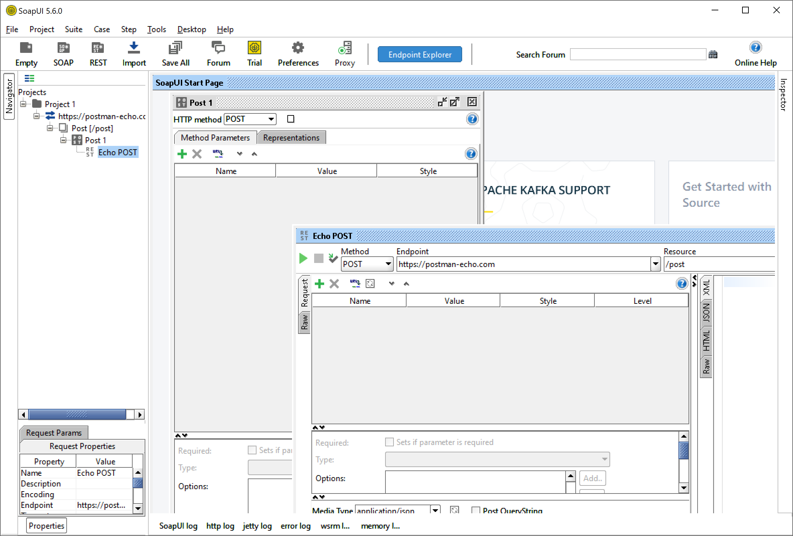Image resolution: width=793 pixels, height=536 pixels.
Task: Switch to the Representations tab
Action: [291, 138]
